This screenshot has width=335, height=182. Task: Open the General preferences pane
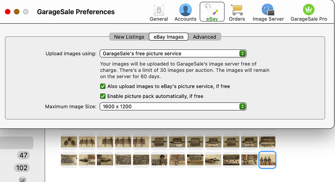(x=159, y=12)
